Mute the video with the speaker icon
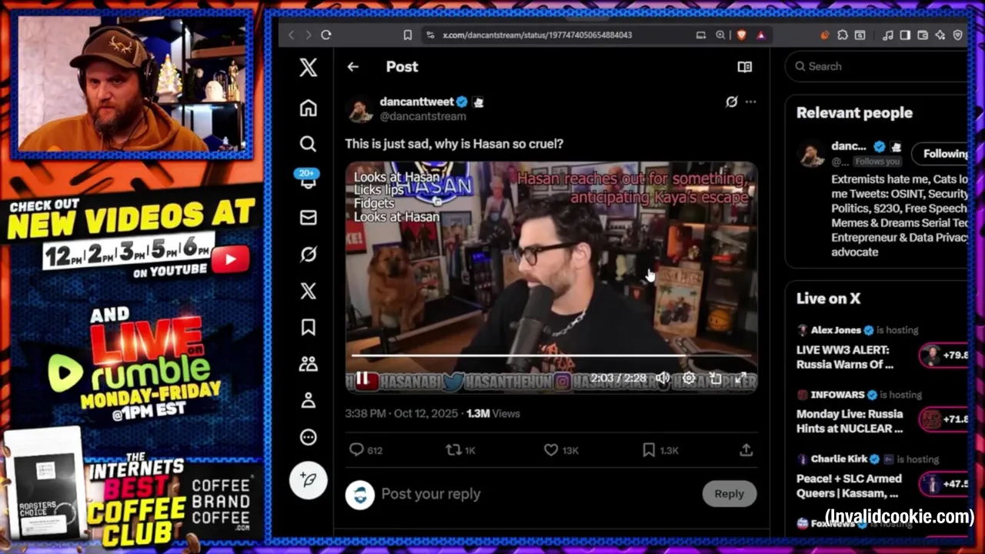 click(663, 378)
